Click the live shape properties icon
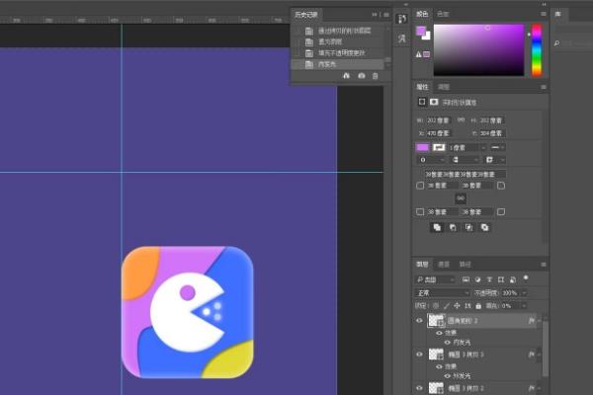 pos(422,102)
